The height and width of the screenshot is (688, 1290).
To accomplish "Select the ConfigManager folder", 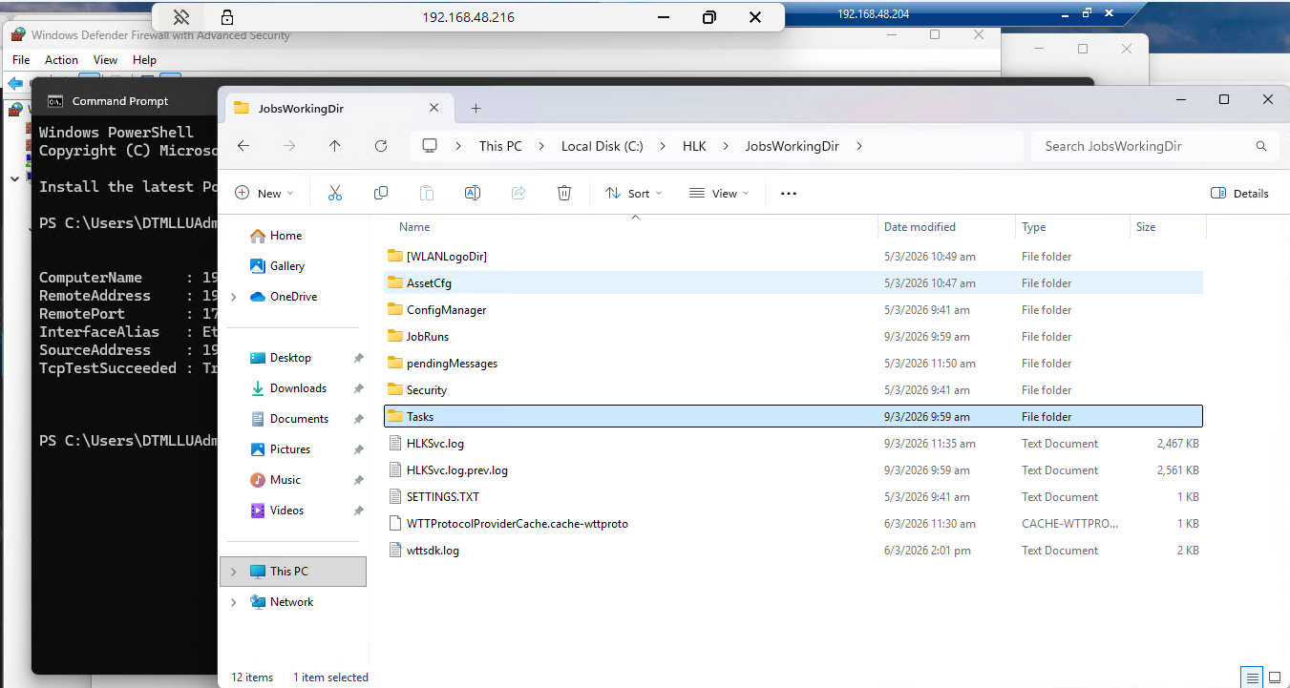I will (x=793, y=310).
